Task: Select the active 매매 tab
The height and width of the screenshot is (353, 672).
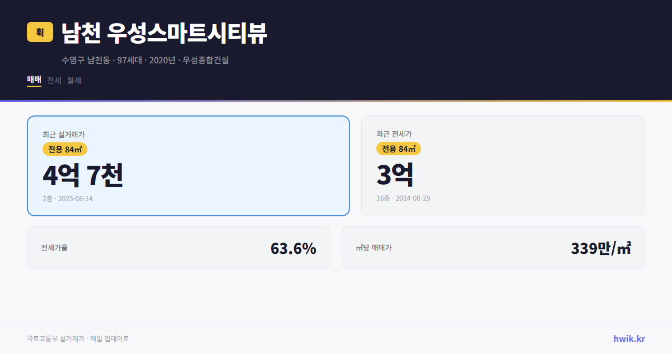Action: (33, 81)
